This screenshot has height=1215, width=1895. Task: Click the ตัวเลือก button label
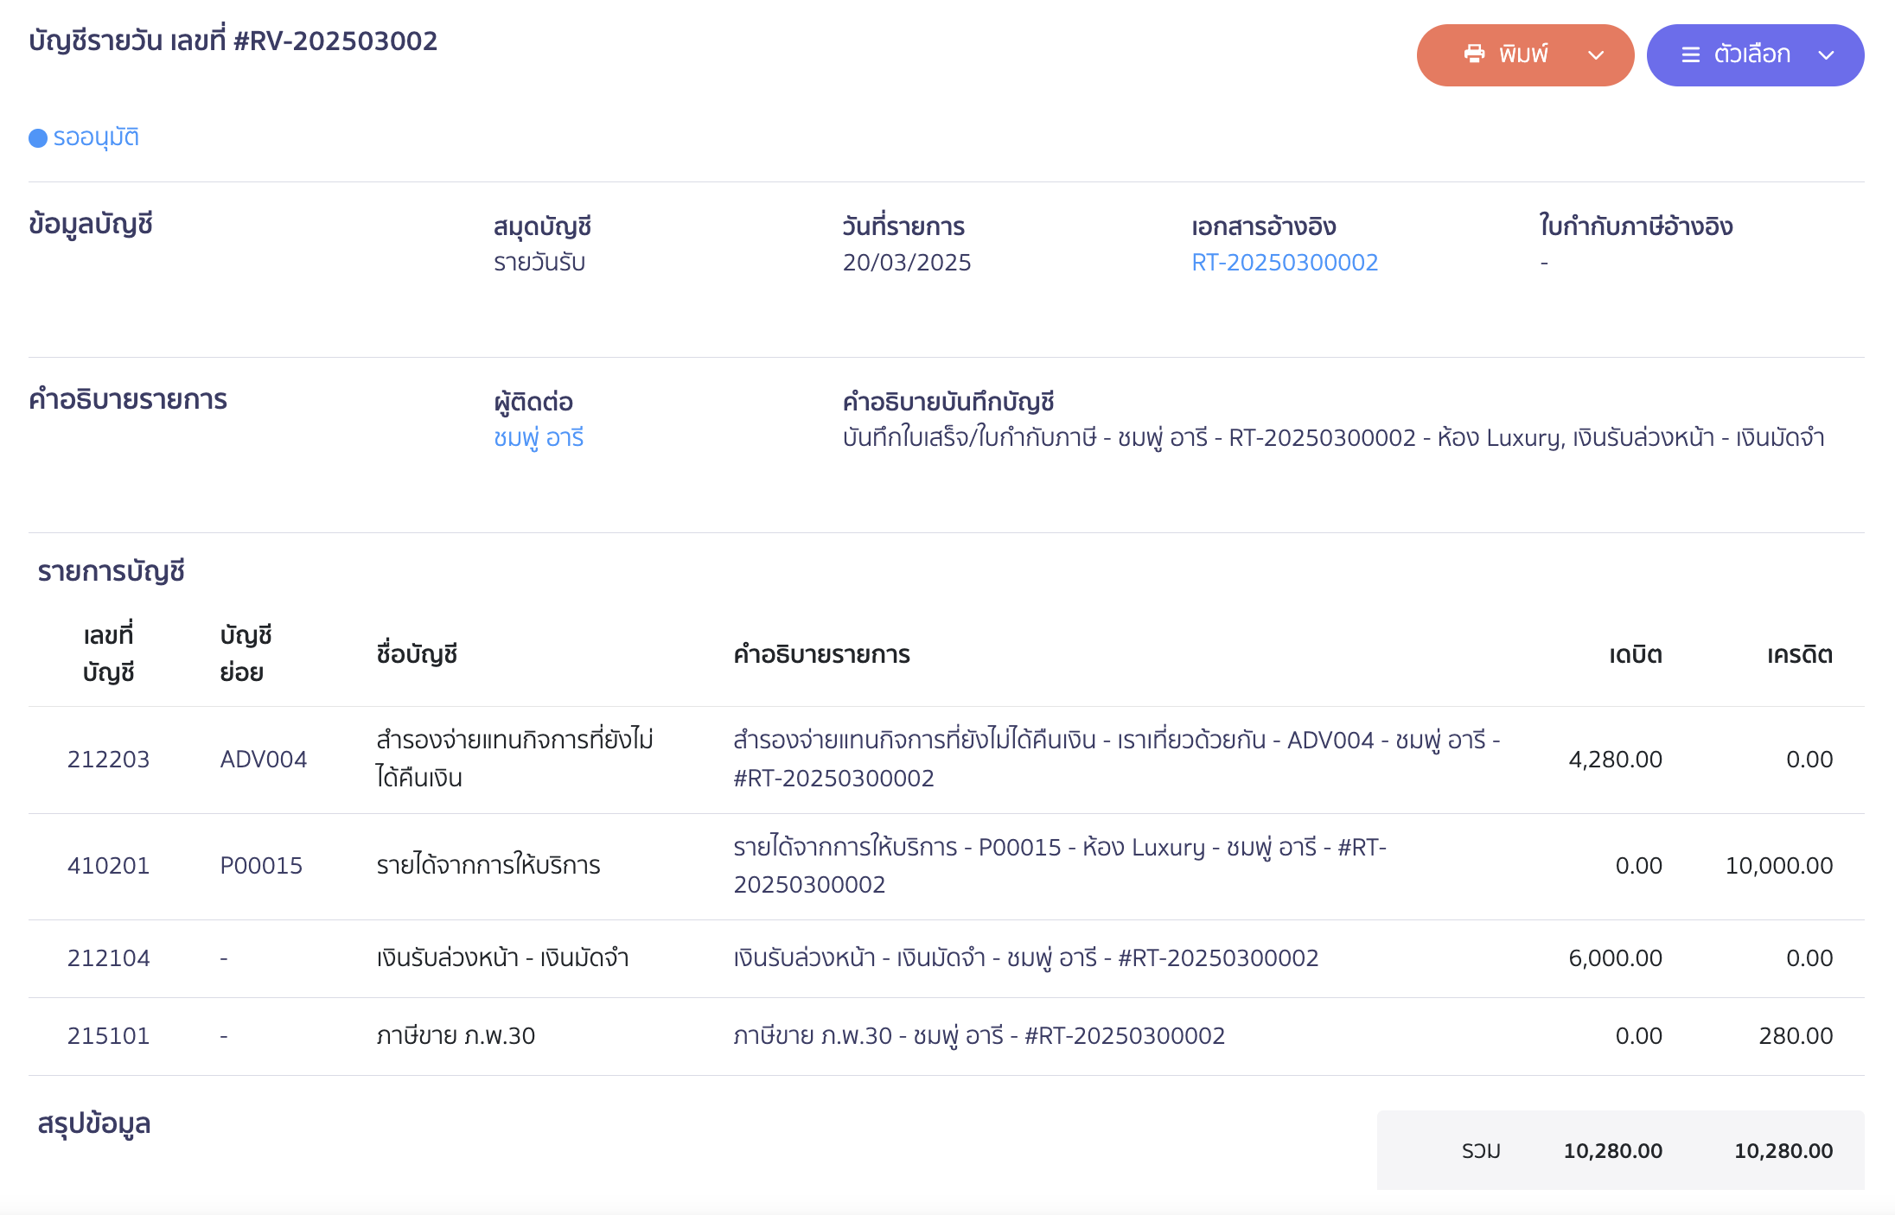tap(1751, 54)
